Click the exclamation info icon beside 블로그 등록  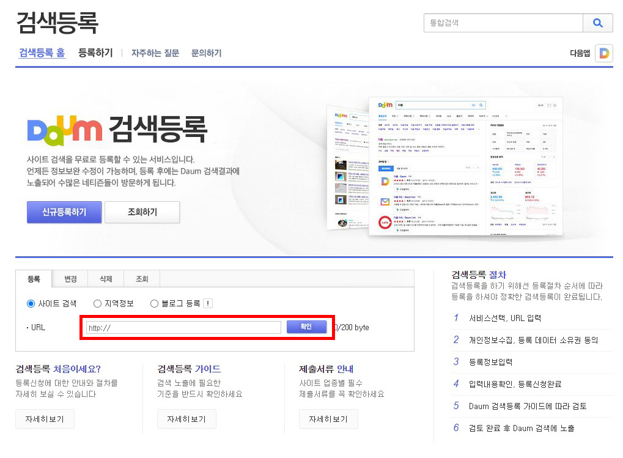(207, 303)
